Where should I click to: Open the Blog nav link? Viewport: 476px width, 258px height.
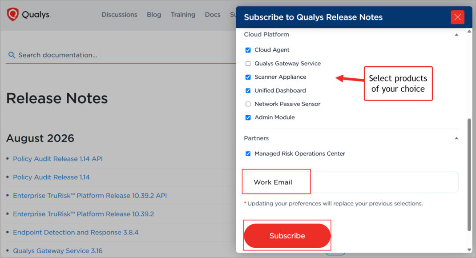154,15
